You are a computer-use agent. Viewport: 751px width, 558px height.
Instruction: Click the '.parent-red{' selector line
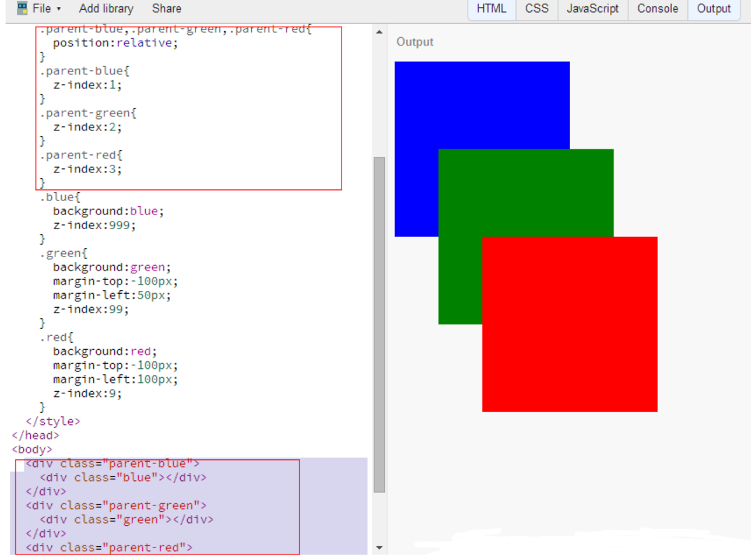click(81, 155)
